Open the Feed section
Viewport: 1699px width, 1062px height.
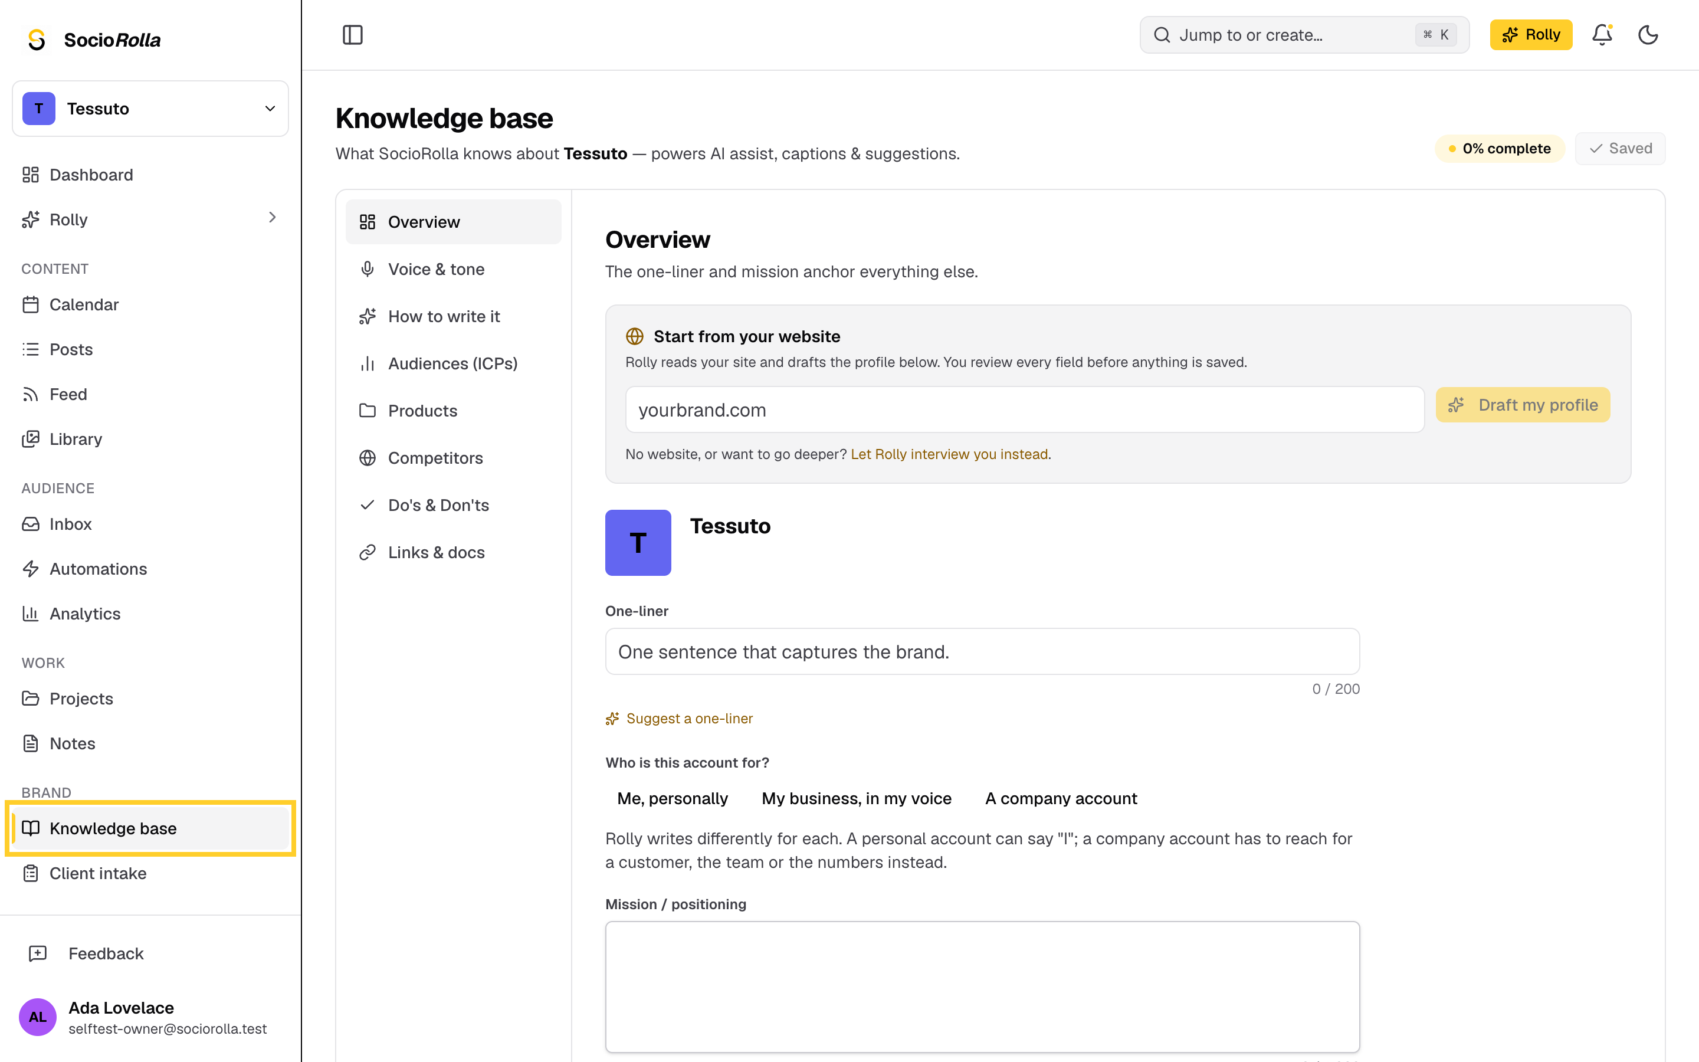click(x=150, y=394)
